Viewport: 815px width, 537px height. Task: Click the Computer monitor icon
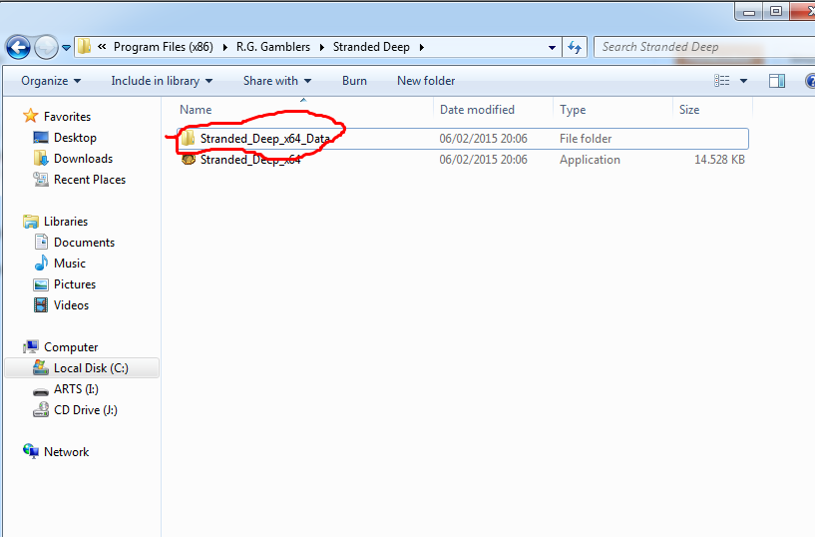click(31, 346)
